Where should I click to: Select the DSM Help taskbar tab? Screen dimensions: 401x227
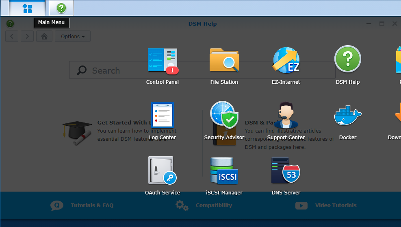click(x=61, y=8)
